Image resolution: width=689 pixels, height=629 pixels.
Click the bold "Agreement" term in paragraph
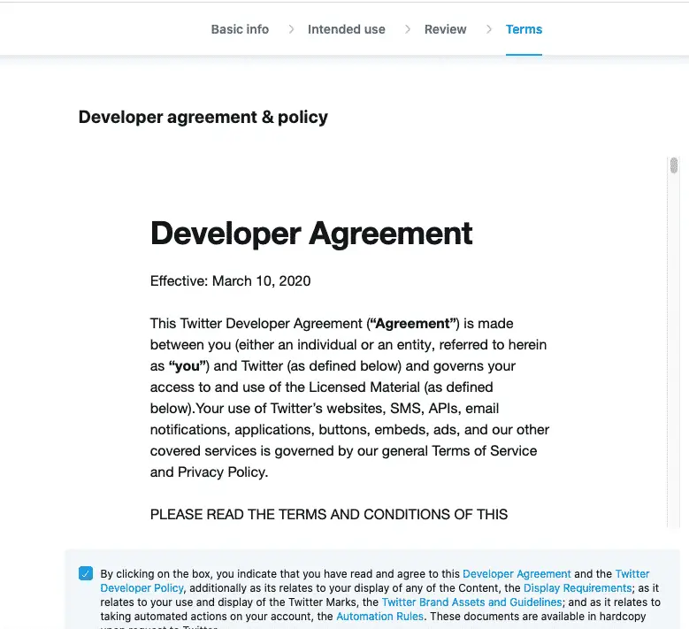(x=413, y=324)
